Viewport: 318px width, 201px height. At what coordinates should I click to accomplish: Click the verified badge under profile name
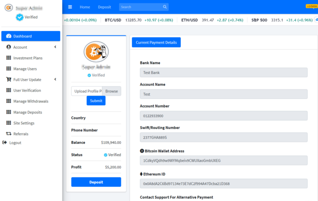point(89,75)
